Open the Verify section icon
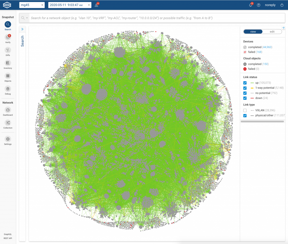 point(8,37)
